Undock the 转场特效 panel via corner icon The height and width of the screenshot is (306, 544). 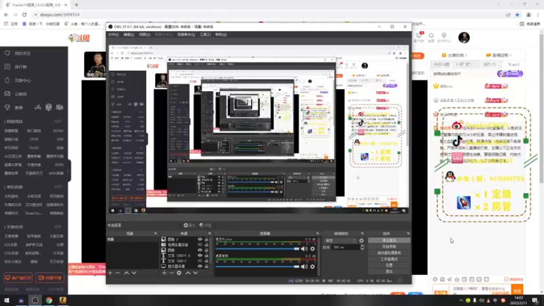pyautogui.click(x=362, y=233)
